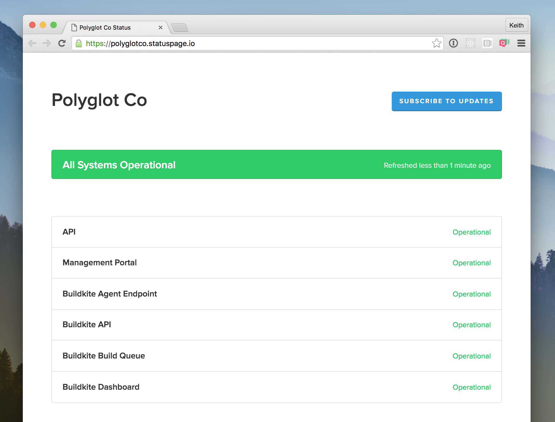Click Subscribe to Updates
Screen dimensions: 555x422
pos(446,101)
